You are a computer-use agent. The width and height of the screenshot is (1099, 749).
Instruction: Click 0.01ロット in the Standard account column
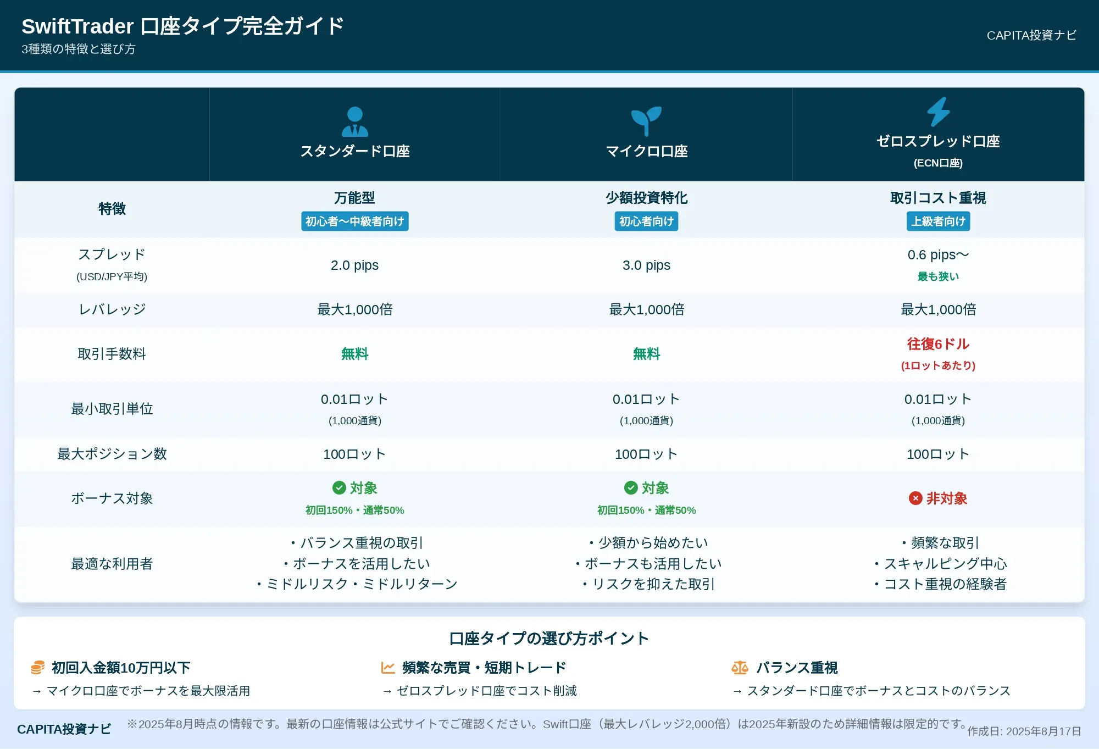pyautogui.click(x=355, y=399)
